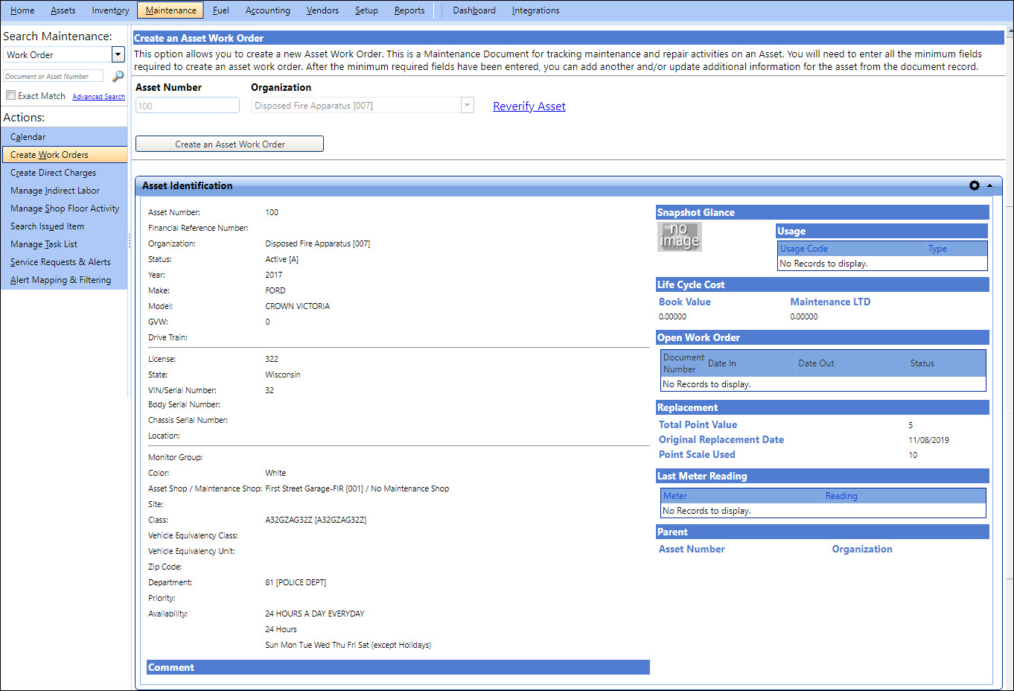Screen dimensions: 1014x691
Task: Open Search Issued Item
Action: 64,226
